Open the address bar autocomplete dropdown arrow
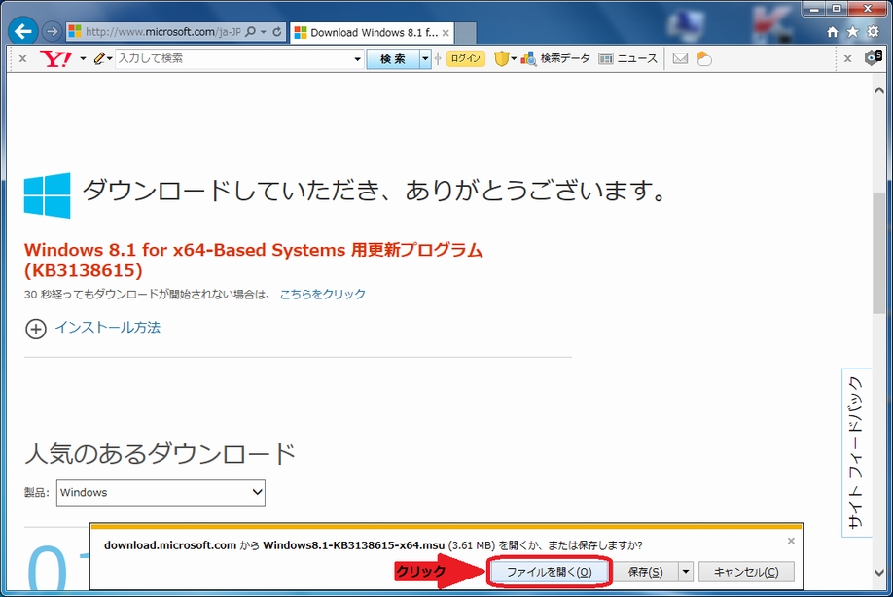The width and height of the screenshot is (893, 597). click(263, 32)
